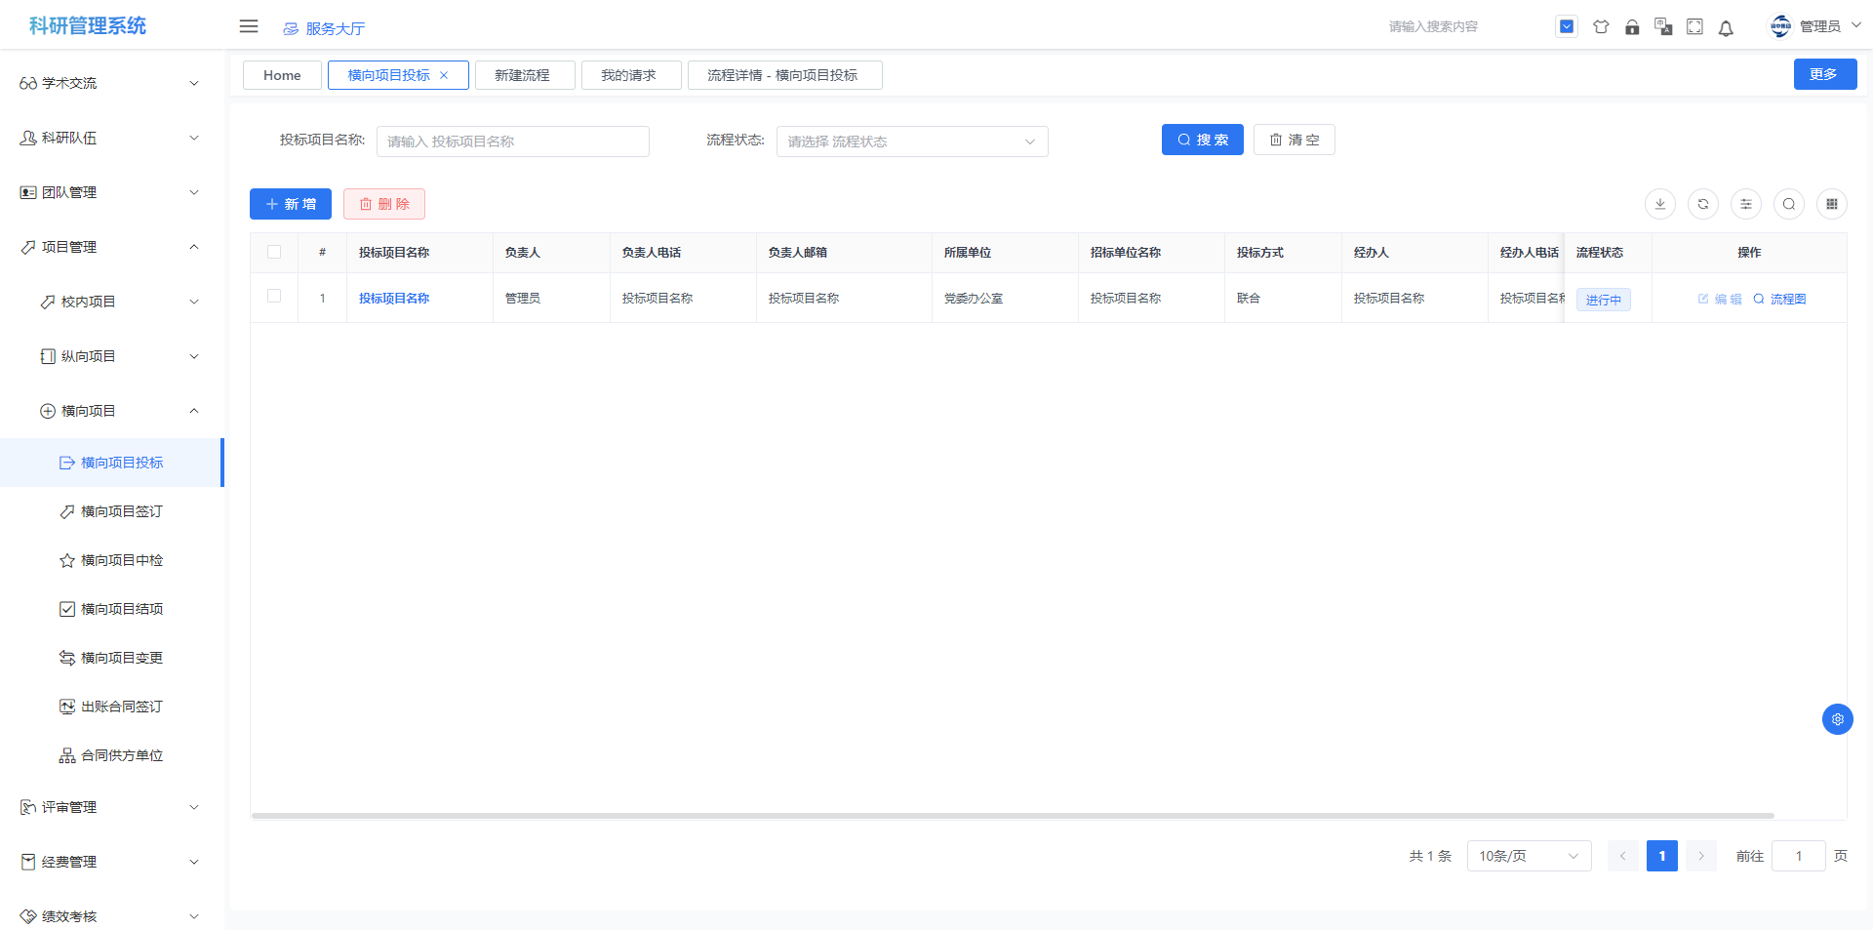
Task: Open the language translation switcher icon
Action: 1663,27
